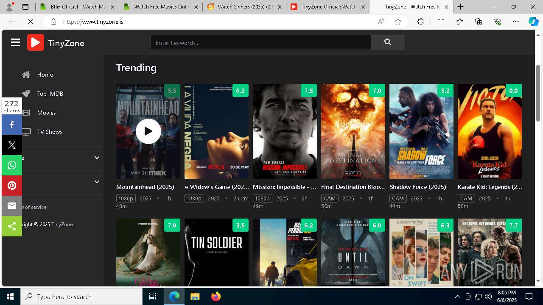Open Task View on the taskbar
The height and width of the screenshot is (305, 543).
click(x=153, y=297)
